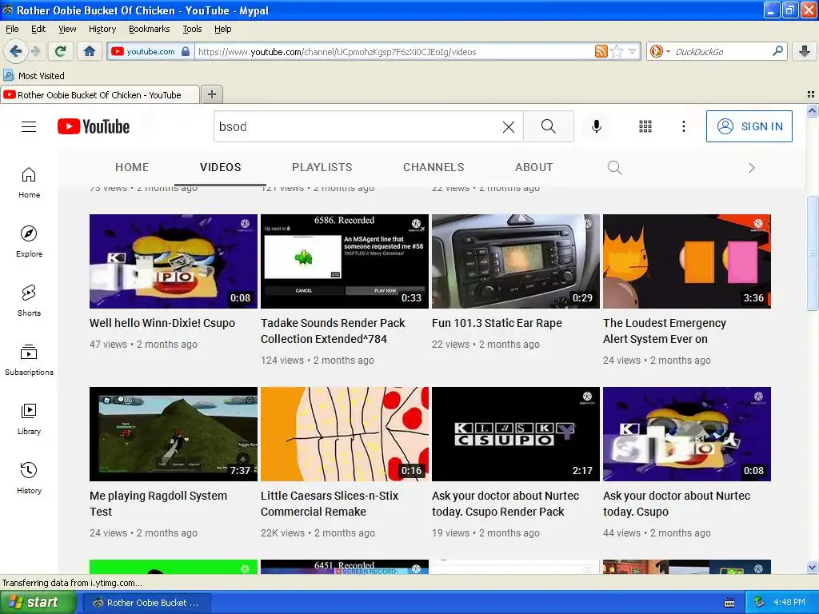Screen dimensions: 819x614
Task: Switch to the channel VIDEOS tab
Action: point(221,167)
